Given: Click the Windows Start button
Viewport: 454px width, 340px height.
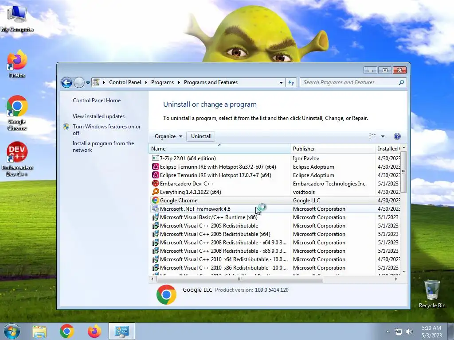Looking at the screenshot, I should tap(12, 331).
